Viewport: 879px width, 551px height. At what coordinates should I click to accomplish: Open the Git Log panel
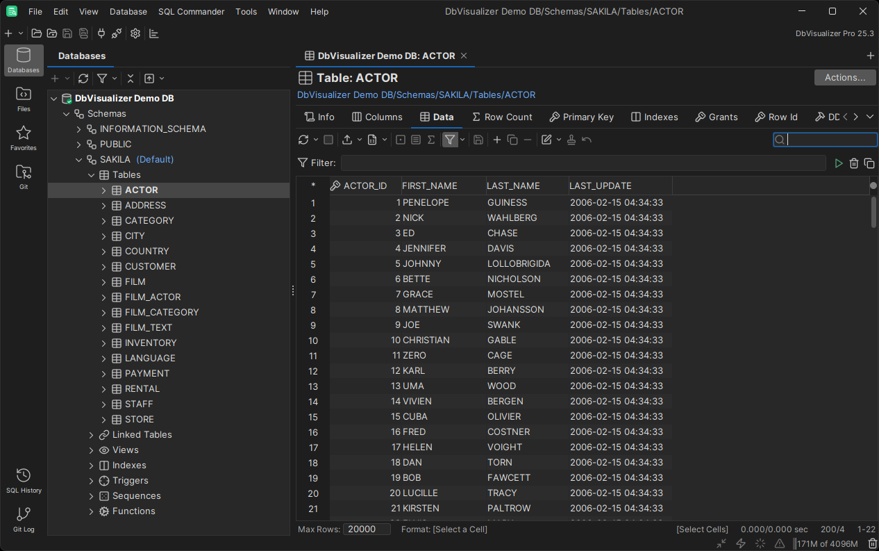coord(23,520)
